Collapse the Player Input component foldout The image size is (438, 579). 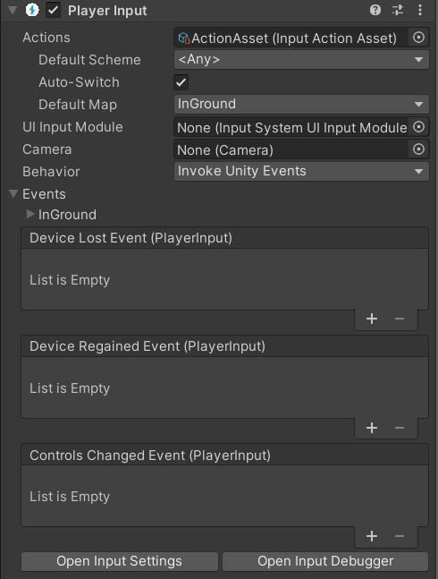click(13, 11)
